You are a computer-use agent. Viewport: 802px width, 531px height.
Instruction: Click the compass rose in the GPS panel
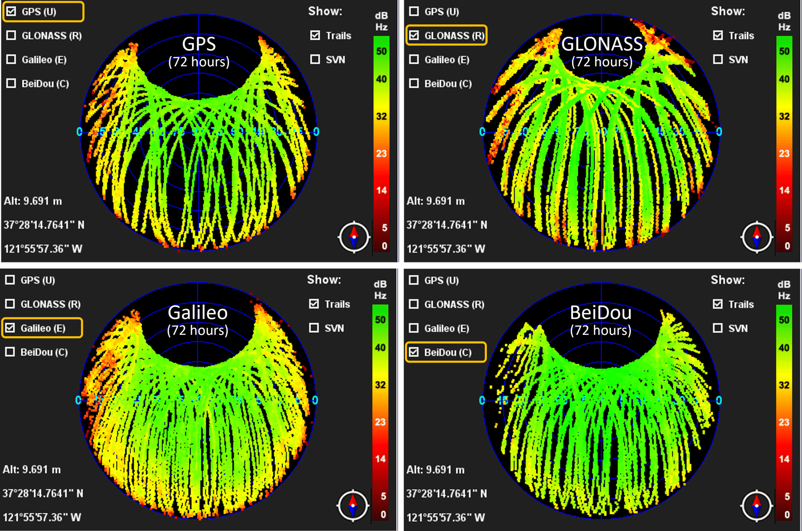pos(353,237)
